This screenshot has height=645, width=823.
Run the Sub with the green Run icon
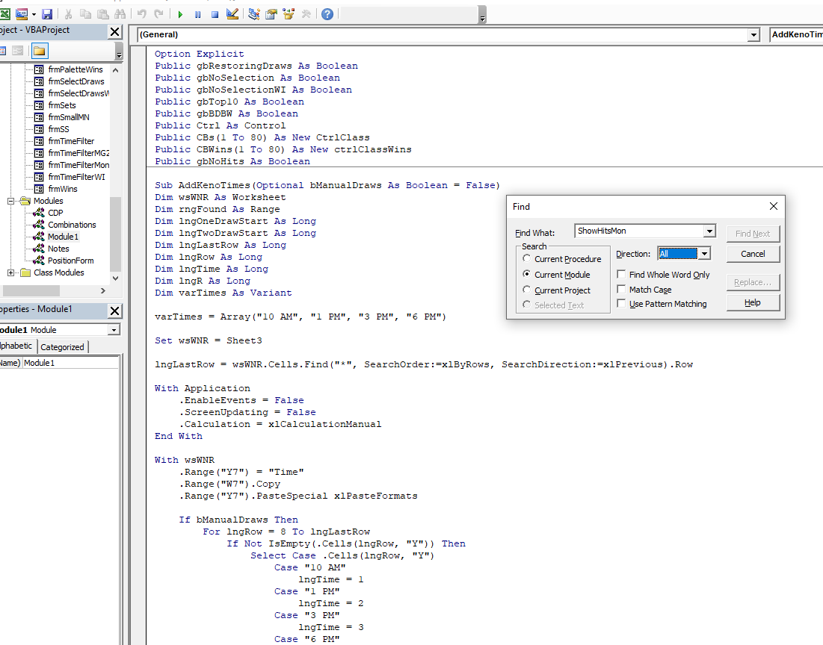click(x=180, y=13)
